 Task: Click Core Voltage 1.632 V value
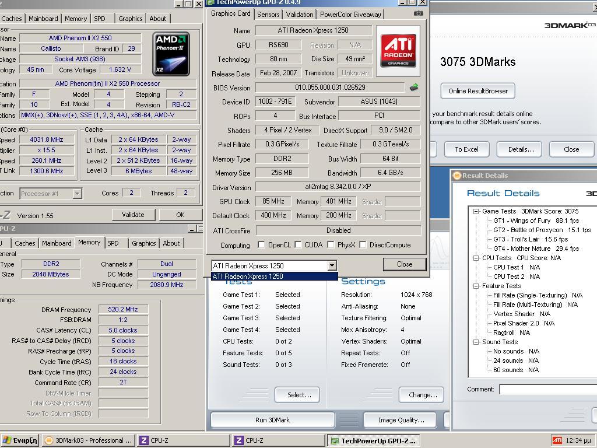120,70
